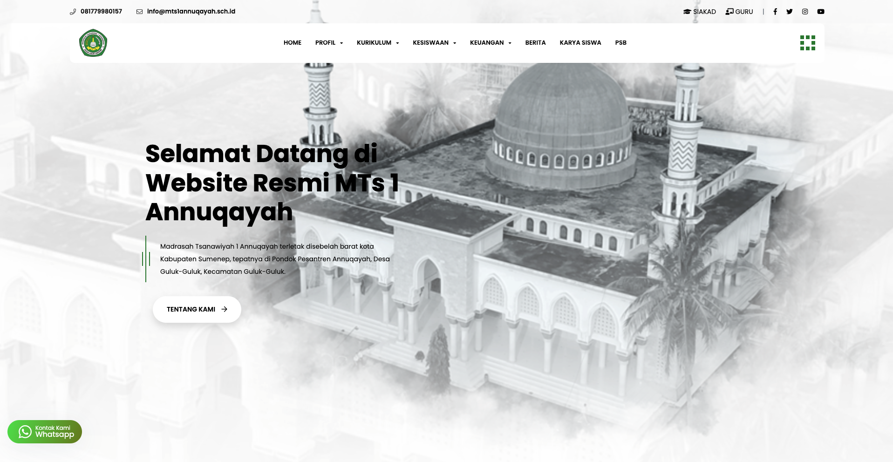The width and height of the screenshot is (893, 462).
Task: Click the phone icon beside 081779980157
Action: 73,12
